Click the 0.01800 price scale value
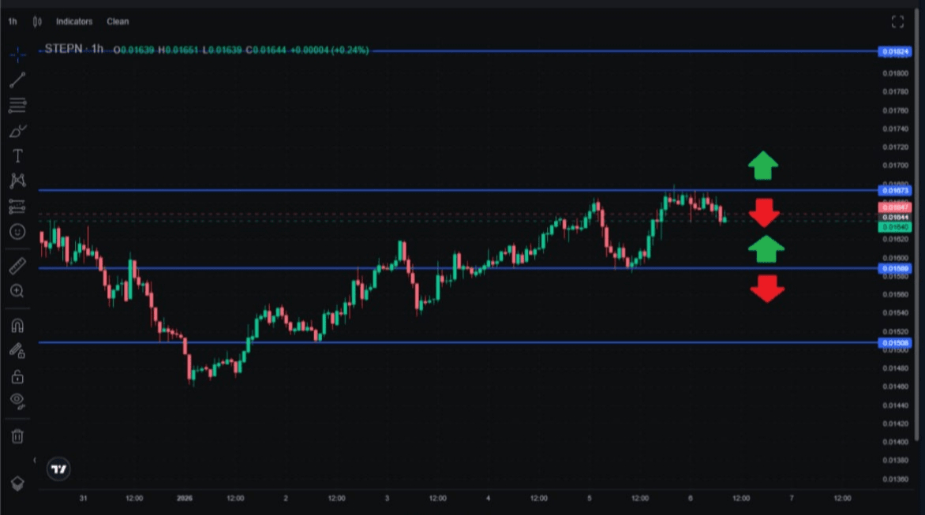Image resolution: width=925 pixels, height=515 pixels. coord(896,73)
